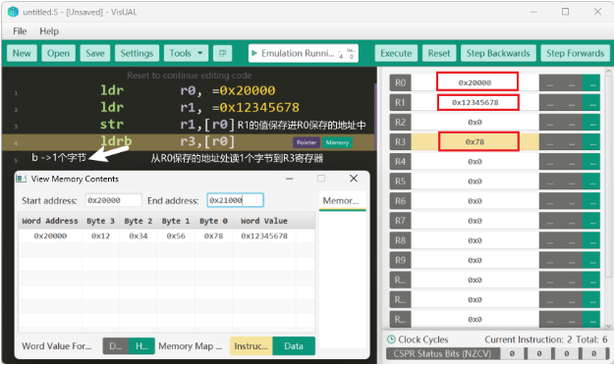Click the VisUAL cube icon in title bar
The width and height of the screenshot is (614, 365).
pos(14,12)
